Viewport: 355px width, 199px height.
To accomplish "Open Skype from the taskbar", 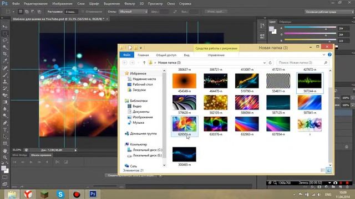I will [60, 194].
